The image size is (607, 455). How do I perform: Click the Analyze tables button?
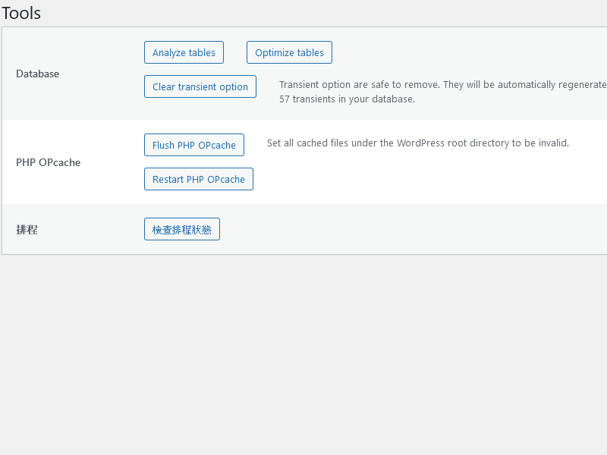(x=184, y=52)
